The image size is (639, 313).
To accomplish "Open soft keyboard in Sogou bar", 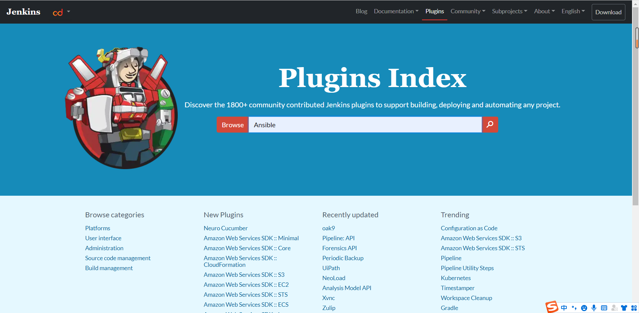I will click(x=604, y=308).
